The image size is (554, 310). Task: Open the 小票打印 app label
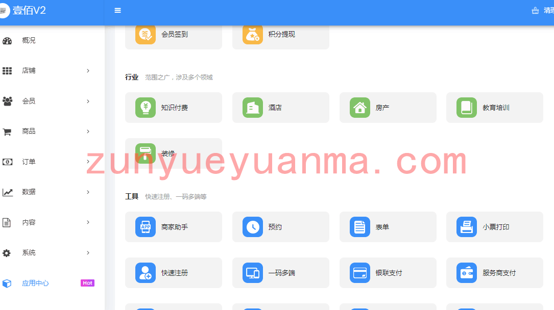(496, 227)
